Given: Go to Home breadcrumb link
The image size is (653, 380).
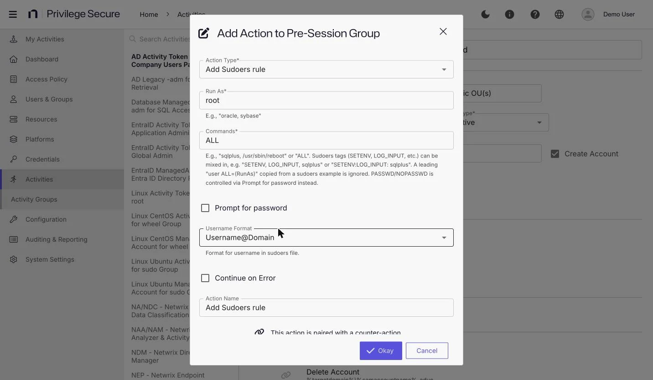Looking at the screenshot, I should [x=149, y=15].
